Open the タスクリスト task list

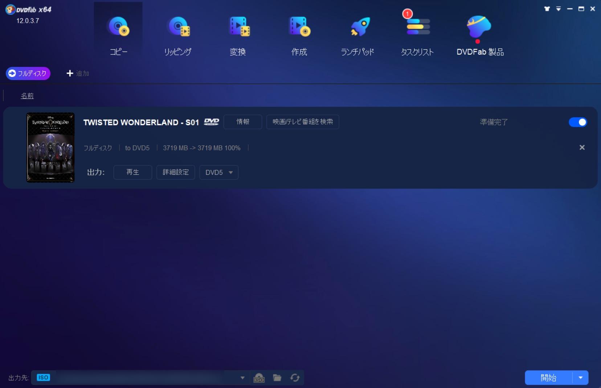point(417,36)
